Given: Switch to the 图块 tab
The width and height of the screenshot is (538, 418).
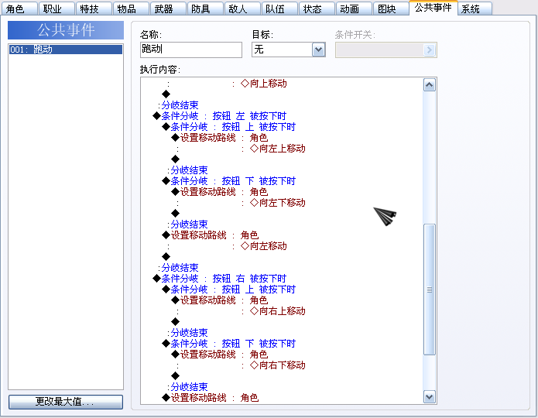Looking at the screenshot, I should click(x=391, y=9).
